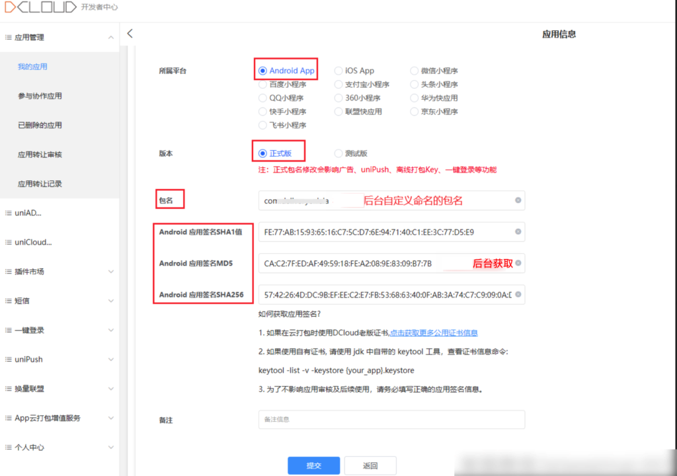Screen dimensions: 677x476
Task: Expand the 一键登录 sidebar menu
Action: [110, 331]
